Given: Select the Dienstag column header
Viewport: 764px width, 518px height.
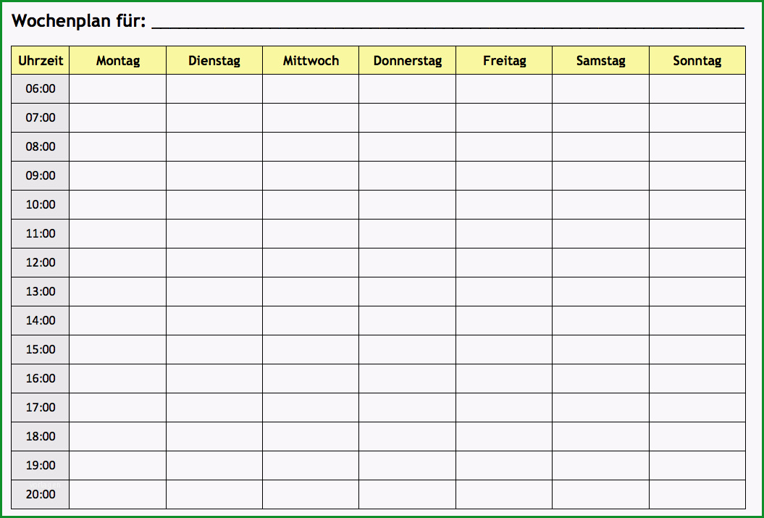Looking at the screenshot, I should coord(214,60).
